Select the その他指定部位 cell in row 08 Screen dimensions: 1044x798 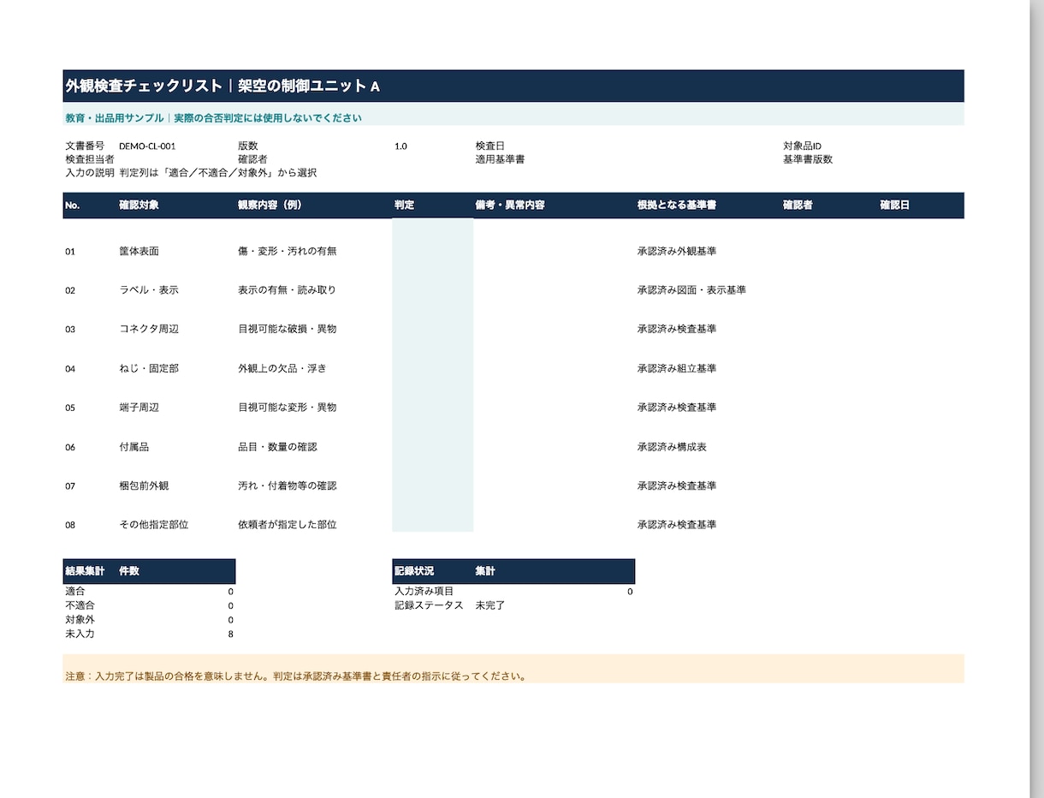click(154, 524)
